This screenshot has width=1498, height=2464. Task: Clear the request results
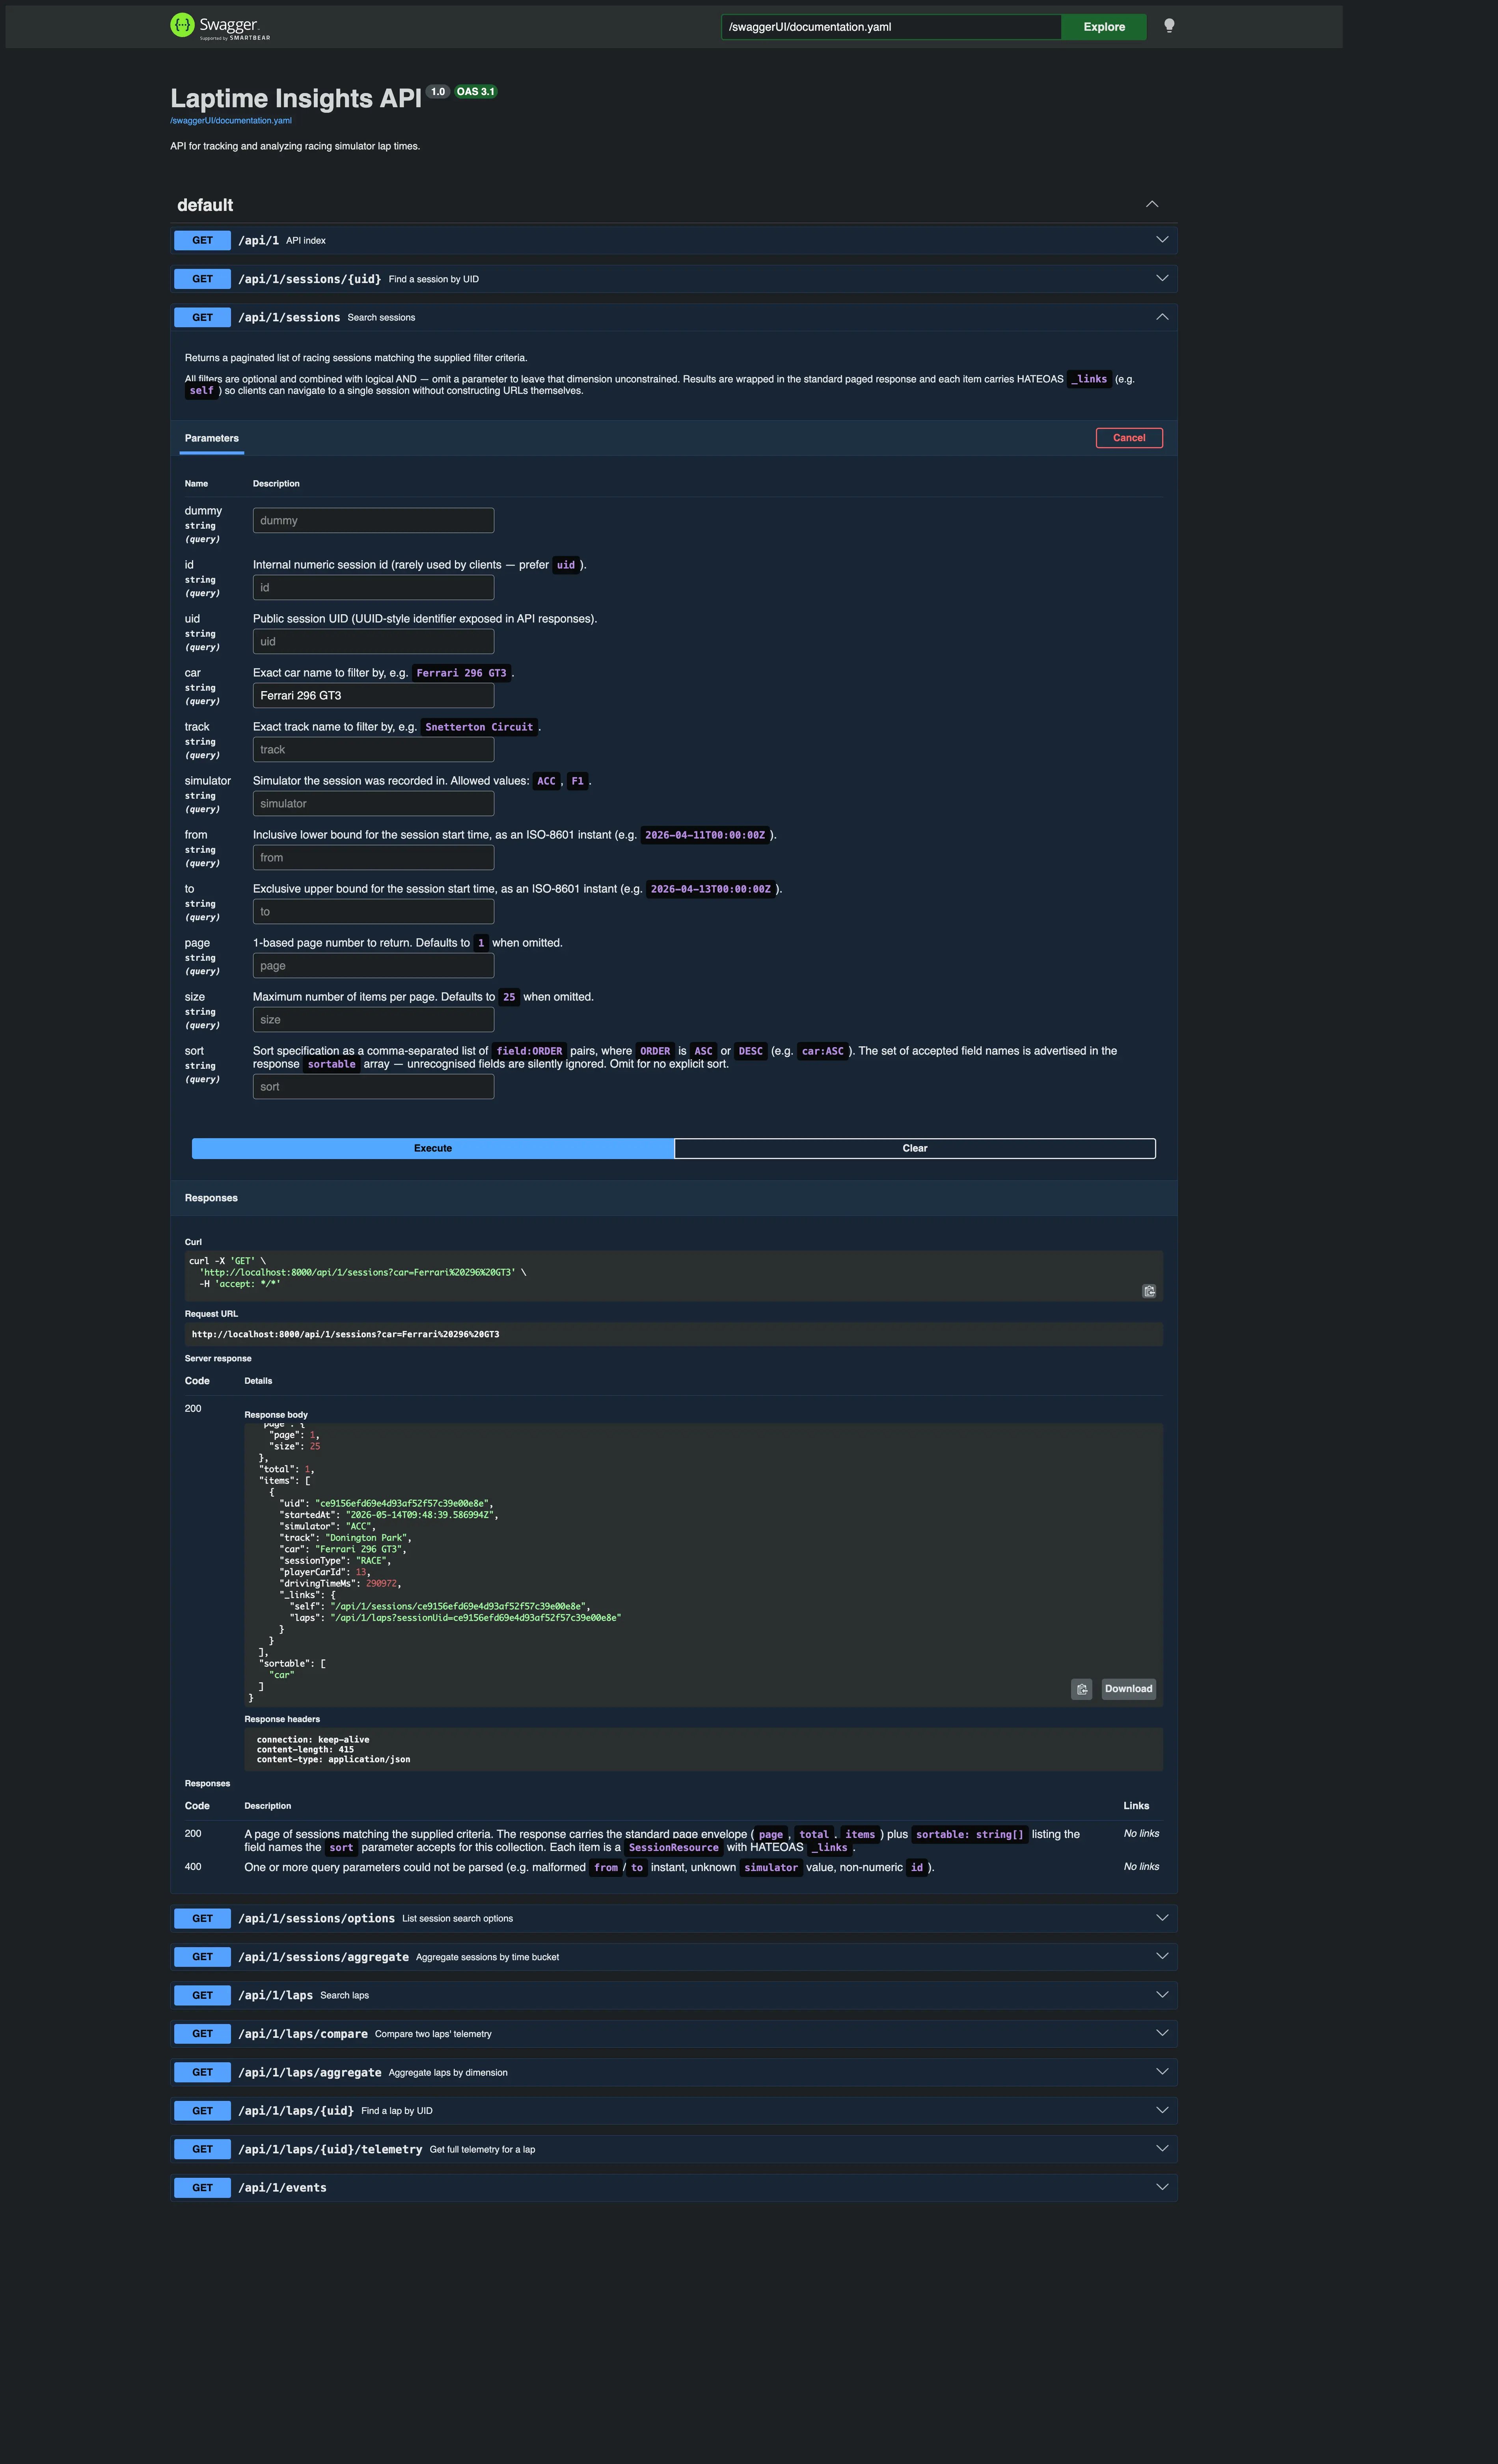[x=915, y=1148]
